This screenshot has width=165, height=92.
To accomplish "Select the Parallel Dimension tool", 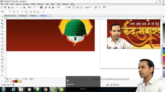I will (x=2, y=52).
